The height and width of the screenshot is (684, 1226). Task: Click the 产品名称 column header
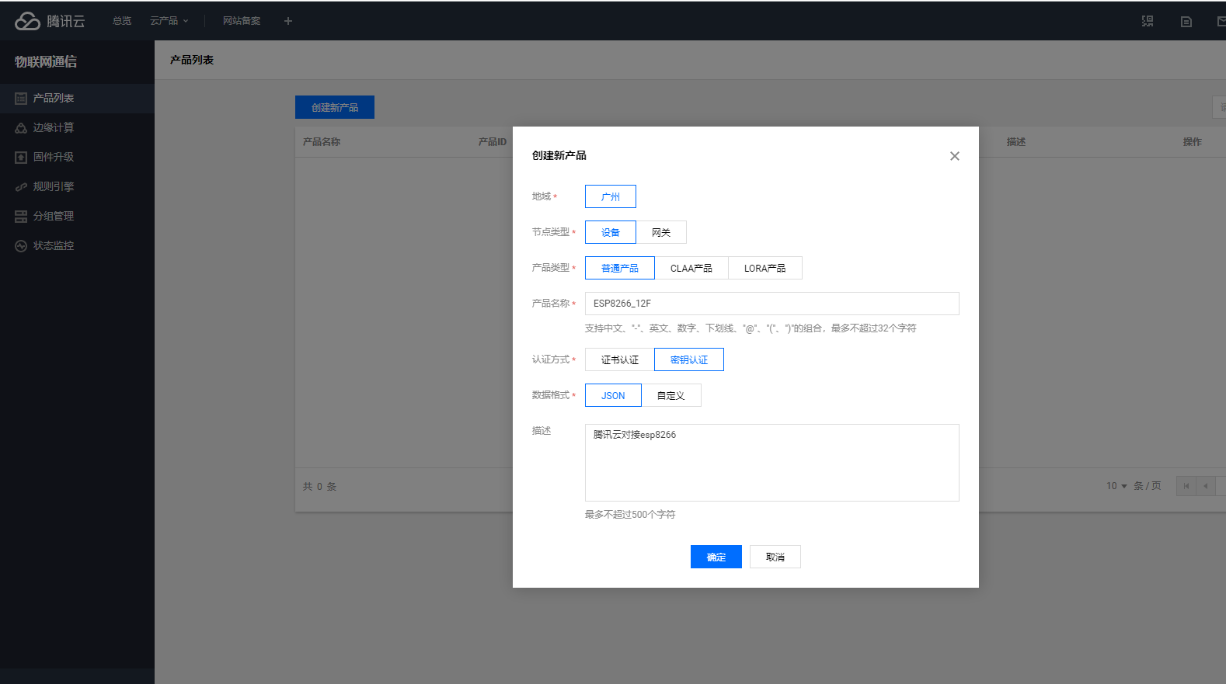pyautogui.click(x=322, y=142)
